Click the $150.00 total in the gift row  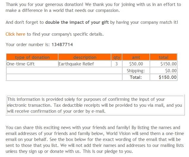168,64
